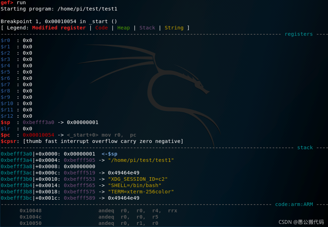
Task: Click string "SHELL=/bin/bash"
Action: [135, 185]
